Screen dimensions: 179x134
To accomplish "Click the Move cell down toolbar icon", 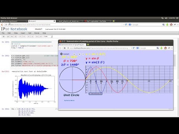I will [24, 36].
